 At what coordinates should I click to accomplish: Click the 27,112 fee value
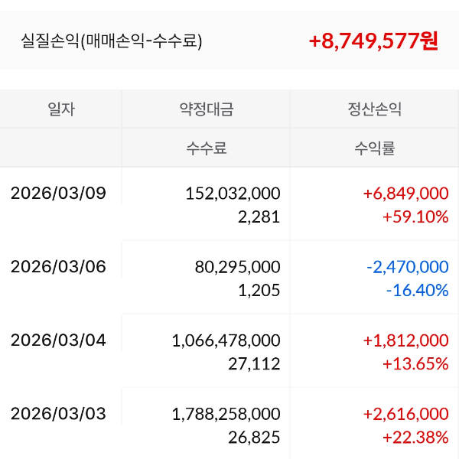[x=254, y=363]
